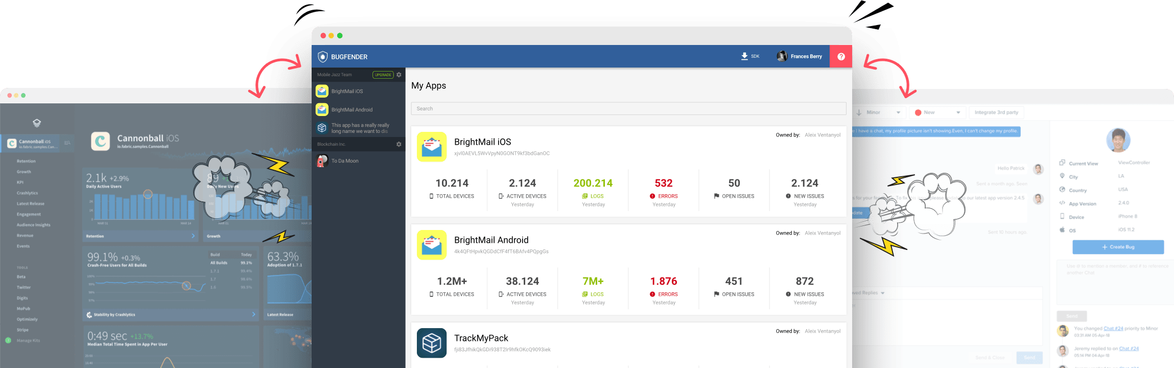
Task: Select BrightMail Android icon in the sidebar
Action: (x=322, y=109)
